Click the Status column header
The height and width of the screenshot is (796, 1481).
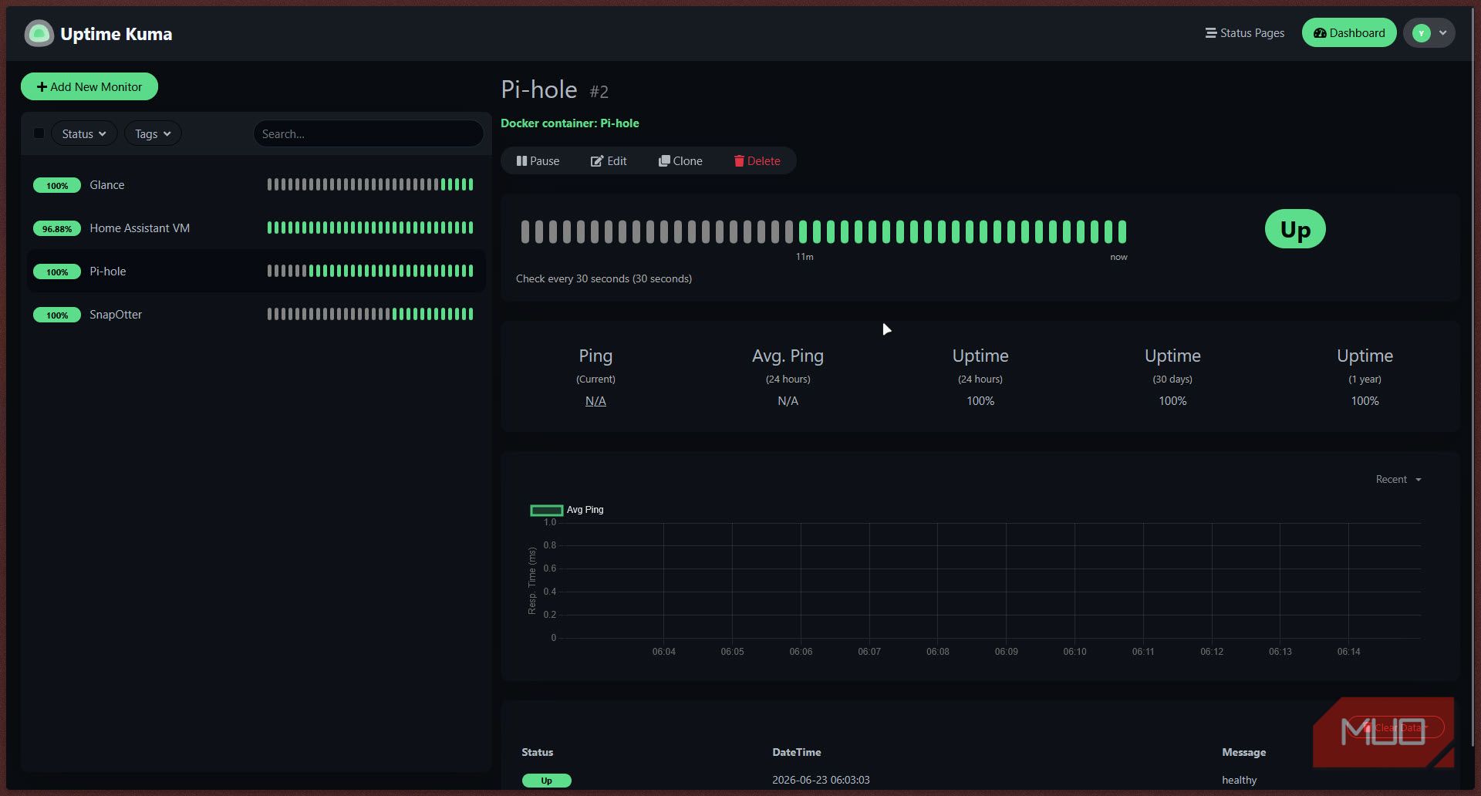[x=537, y=752]
